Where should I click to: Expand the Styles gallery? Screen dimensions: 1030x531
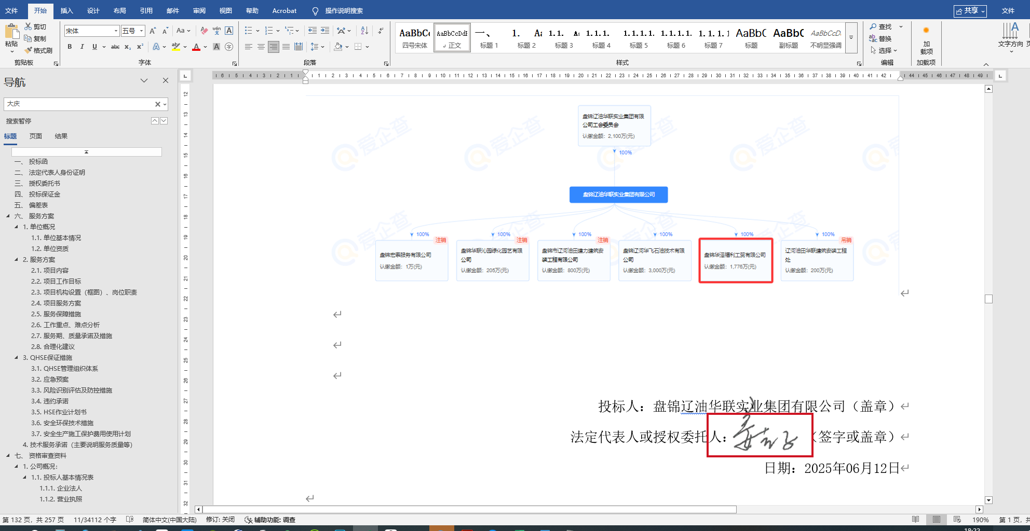pyautogui.click(x=851, y=38)
